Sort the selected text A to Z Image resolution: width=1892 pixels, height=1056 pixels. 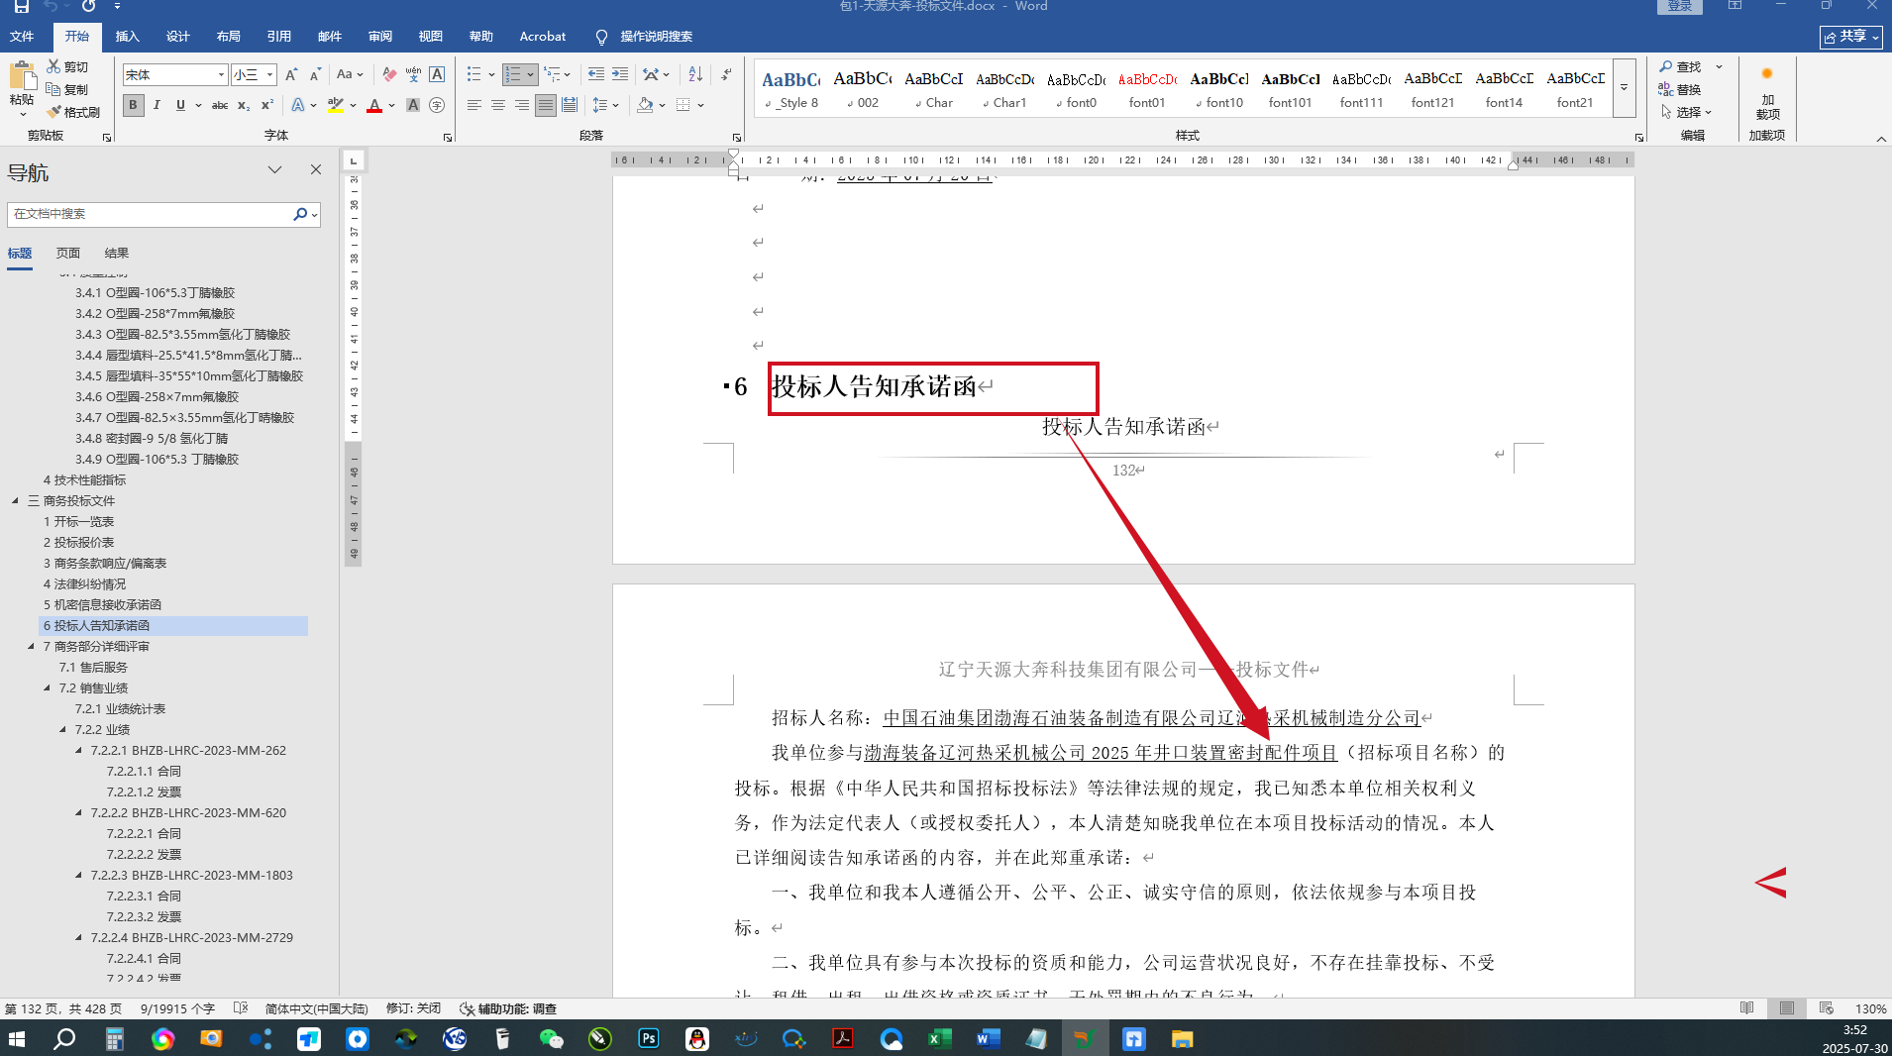(x=695, y=74)
